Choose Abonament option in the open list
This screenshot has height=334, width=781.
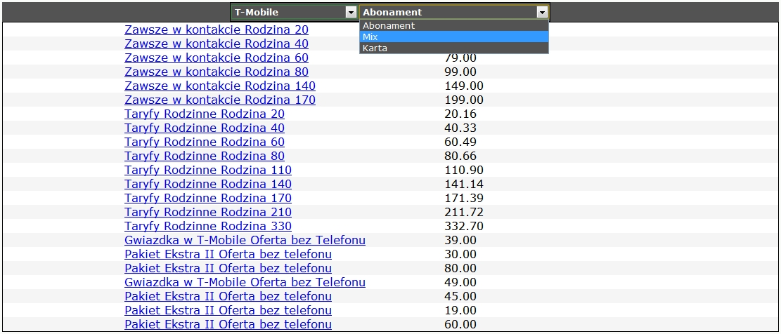[x=453, y=25]
